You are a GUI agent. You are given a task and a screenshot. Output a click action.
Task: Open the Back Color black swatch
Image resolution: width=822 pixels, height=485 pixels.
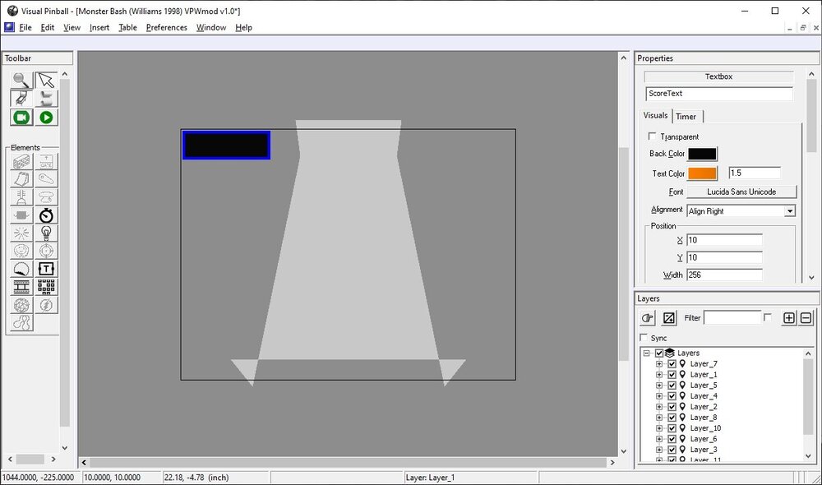coord(702,154)
